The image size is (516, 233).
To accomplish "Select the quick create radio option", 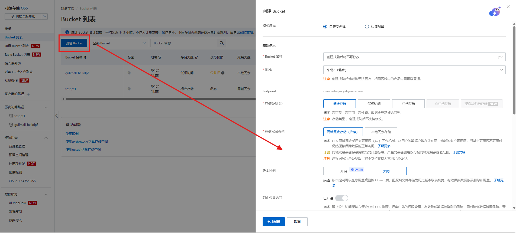I will [x=367, y=27].
